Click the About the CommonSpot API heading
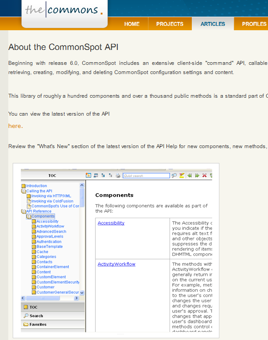Viewport: 268px width, 340px height. (x=63, y=47)
